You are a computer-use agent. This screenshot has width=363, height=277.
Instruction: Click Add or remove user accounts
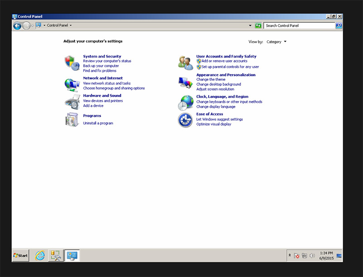pyautogui.click(x=224, y=61)
